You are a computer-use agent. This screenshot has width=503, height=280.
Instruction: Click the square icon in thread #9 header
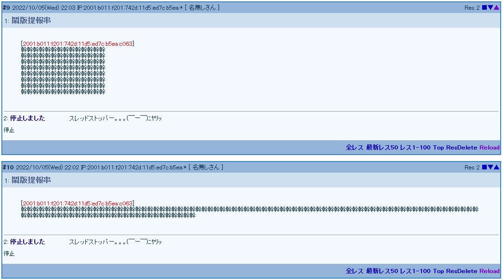point(484,7)
